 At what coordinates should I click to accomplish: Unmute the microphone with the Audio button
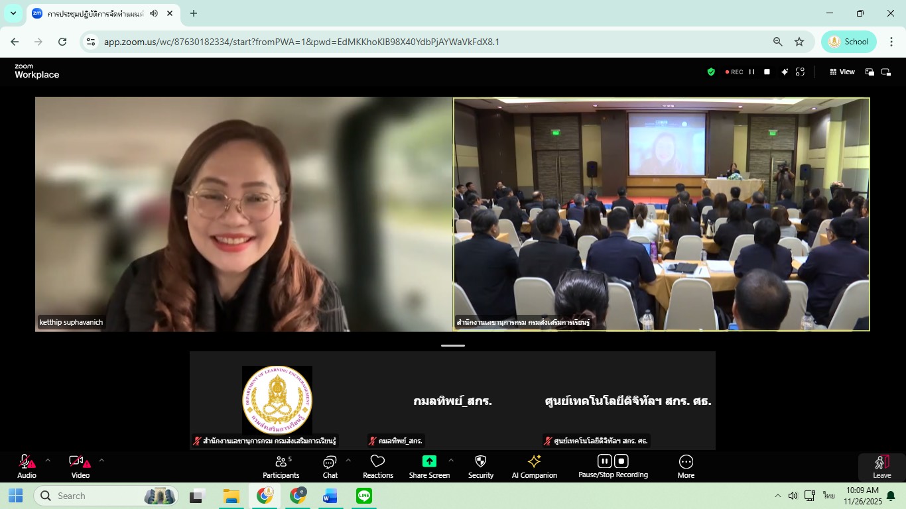click(x=27, y=466)
